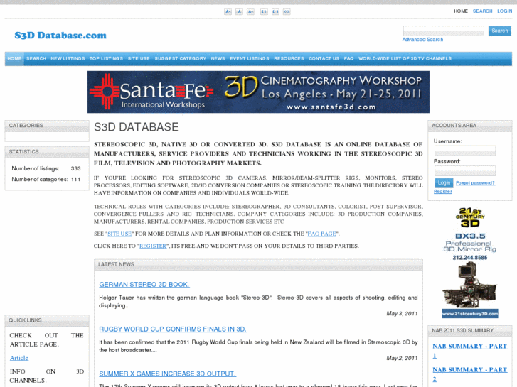This screenshot has width=517, height=387.
Task: Open Register link below the Login button
Action: 443,192
